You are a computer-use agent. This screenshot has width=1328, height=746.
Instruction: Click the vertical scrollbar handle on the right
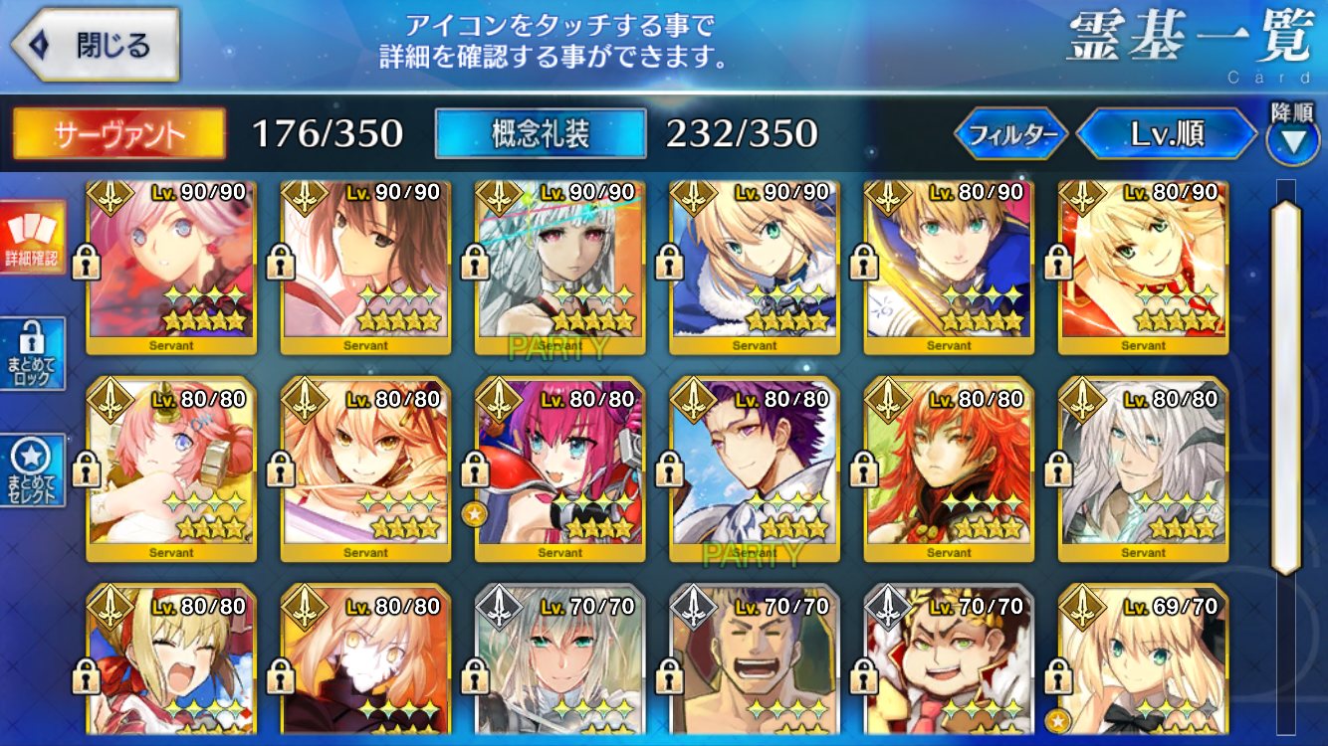(1286, 386)
